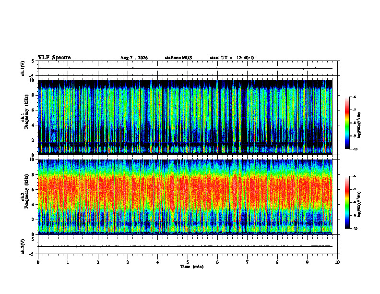The width and height of the screenshot is (380, 294).
Task: Click the "station=MOS" header label
Action: 178,58
